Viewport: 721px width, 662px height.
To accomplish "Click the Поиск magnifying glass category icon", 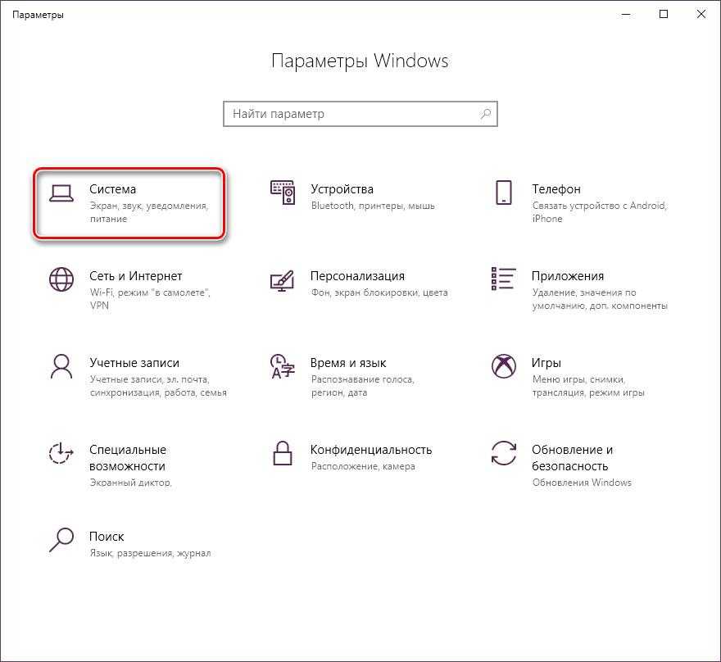I will pyautogui.click(x=61, y=539).
